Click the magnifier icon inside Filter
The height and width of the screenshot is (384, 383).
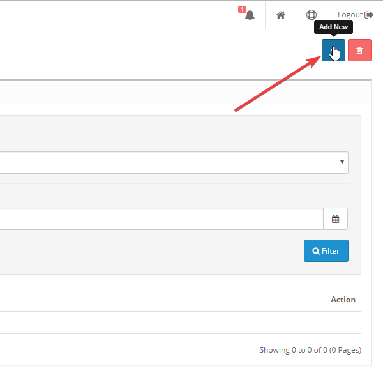coord(315,251)
